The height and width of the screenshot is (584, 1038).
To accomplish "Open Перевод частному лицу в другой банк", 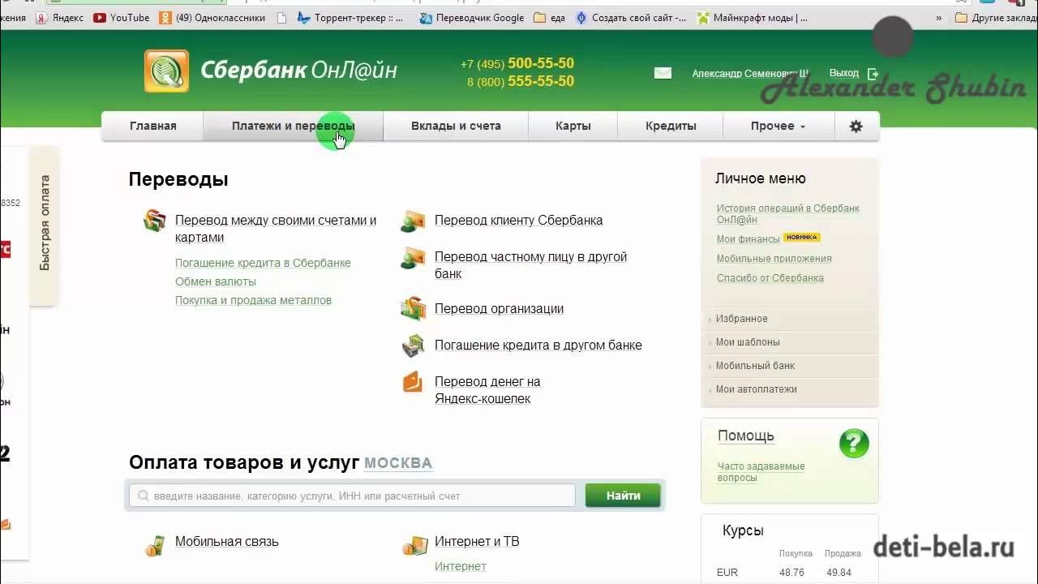I will pyautogui.click(x=530, y=265).
